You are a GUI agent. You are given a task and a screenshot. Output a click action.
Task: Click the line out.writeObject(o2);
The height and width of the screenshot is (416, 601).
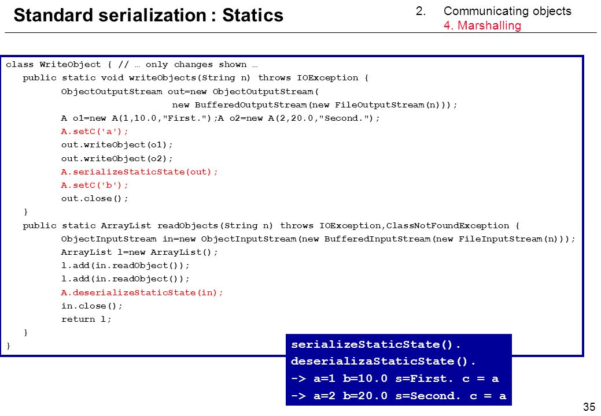point(117,158)
